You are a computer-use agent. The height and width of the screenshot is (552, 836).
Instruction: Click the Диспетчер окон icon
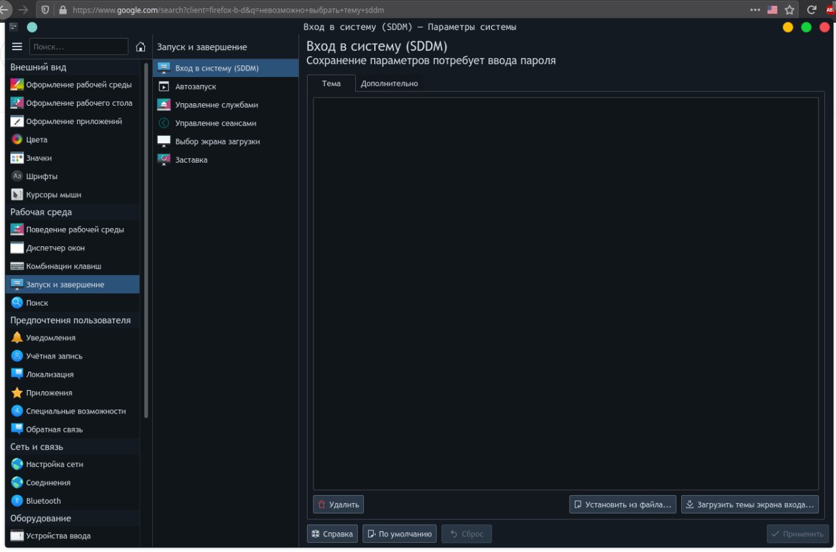17,248
